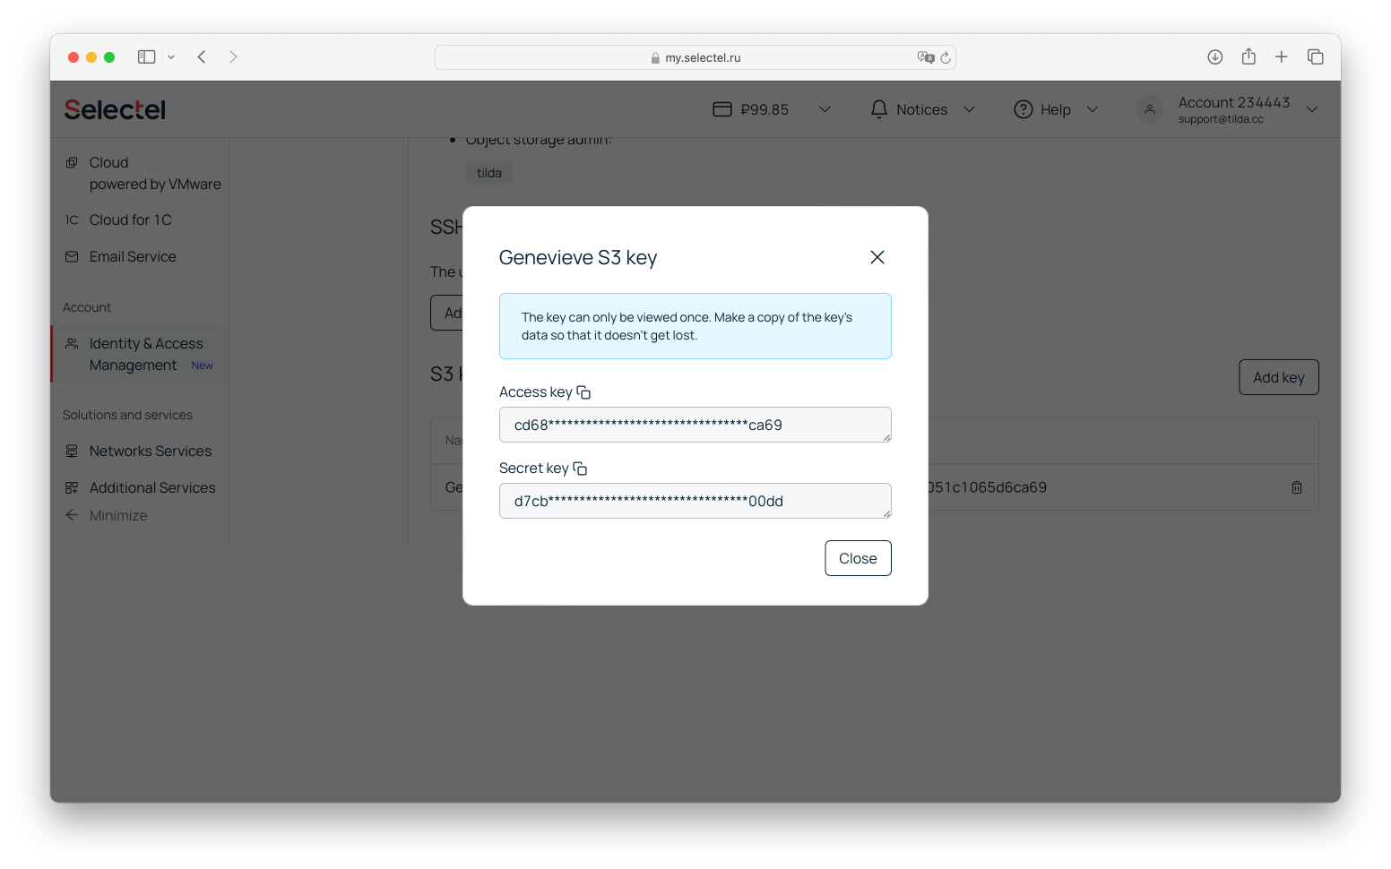1391x869 pixels.
Task: Open Help via the question mark icon
Action: pos(1024,108)
